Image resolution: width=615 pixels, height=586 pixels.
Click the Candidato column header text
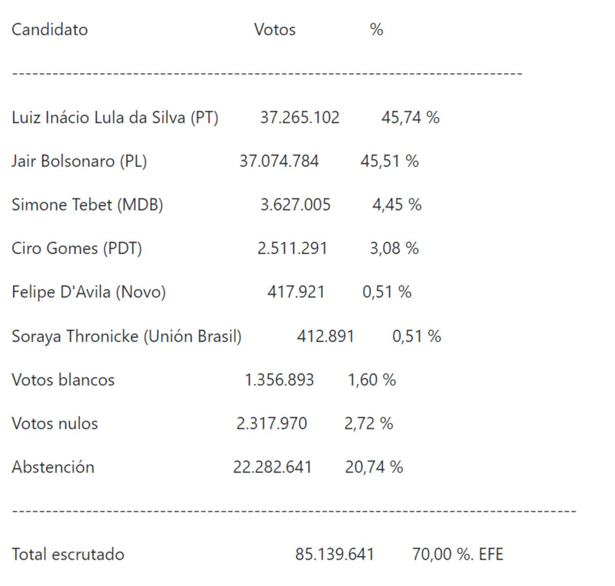(50, 29)
